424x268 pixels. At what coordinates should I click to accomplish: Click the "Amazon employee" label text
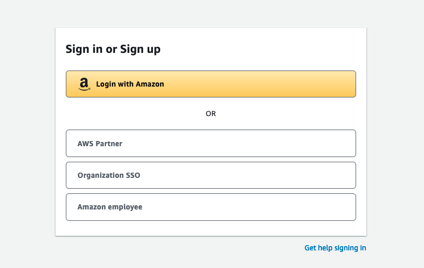pyautogui.click(x=110, y=207)
